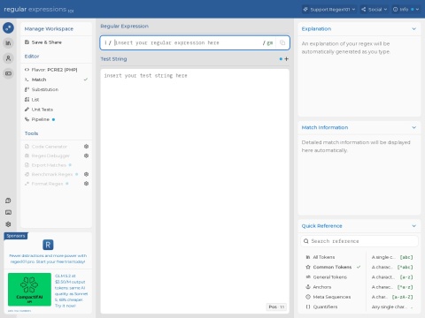Click the CompactifAI ad image

[29, 290]
